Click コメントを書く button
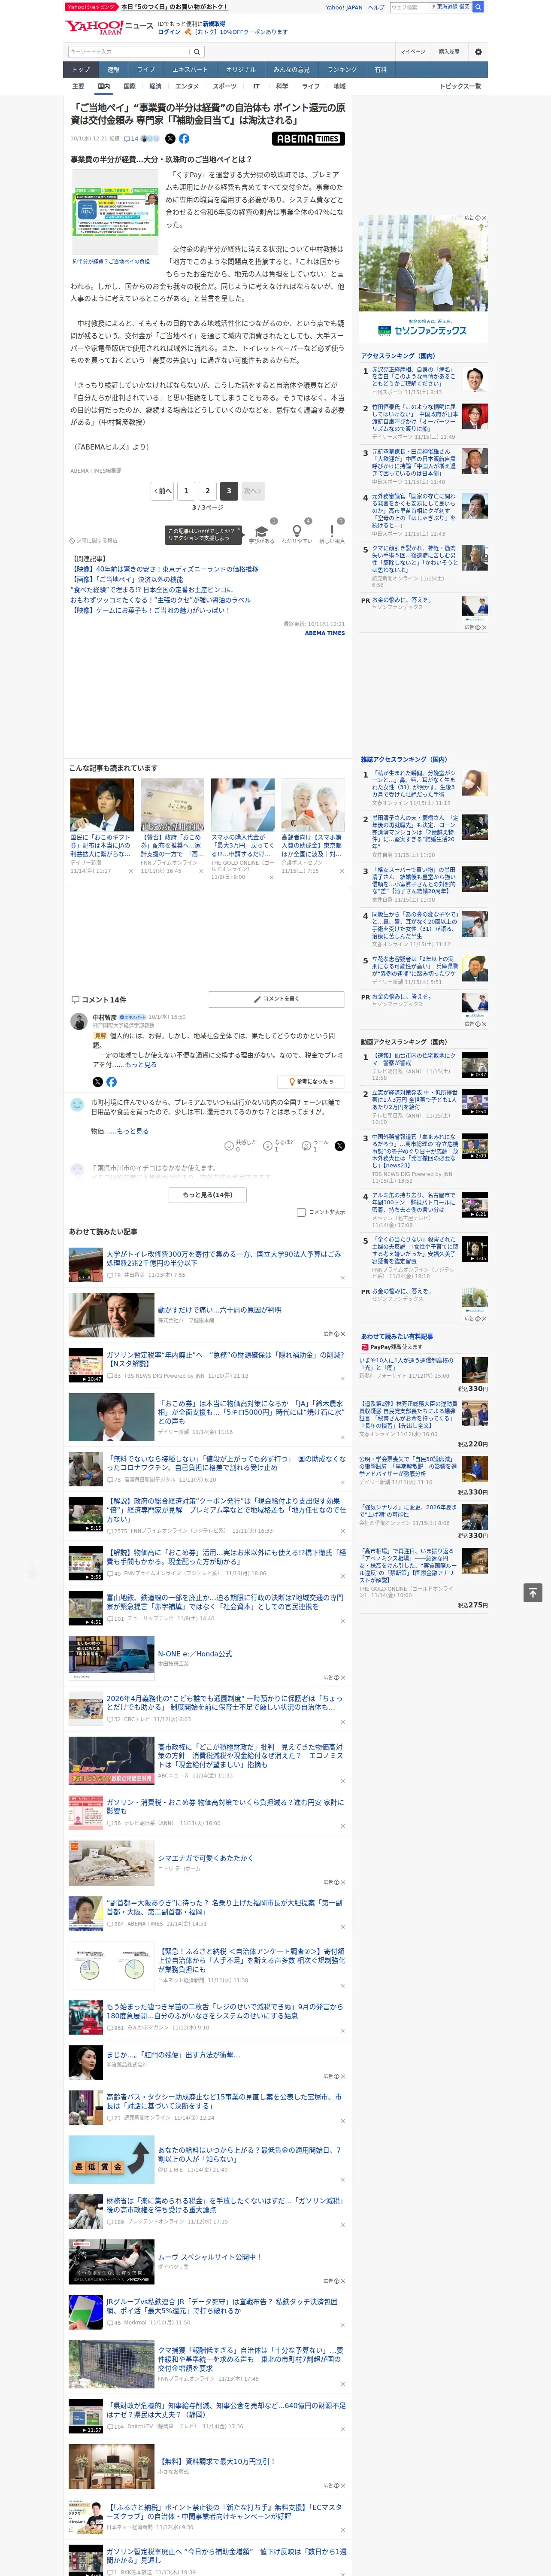Image resolution: width=551 pixels, height=2576 pixels. 277,999
